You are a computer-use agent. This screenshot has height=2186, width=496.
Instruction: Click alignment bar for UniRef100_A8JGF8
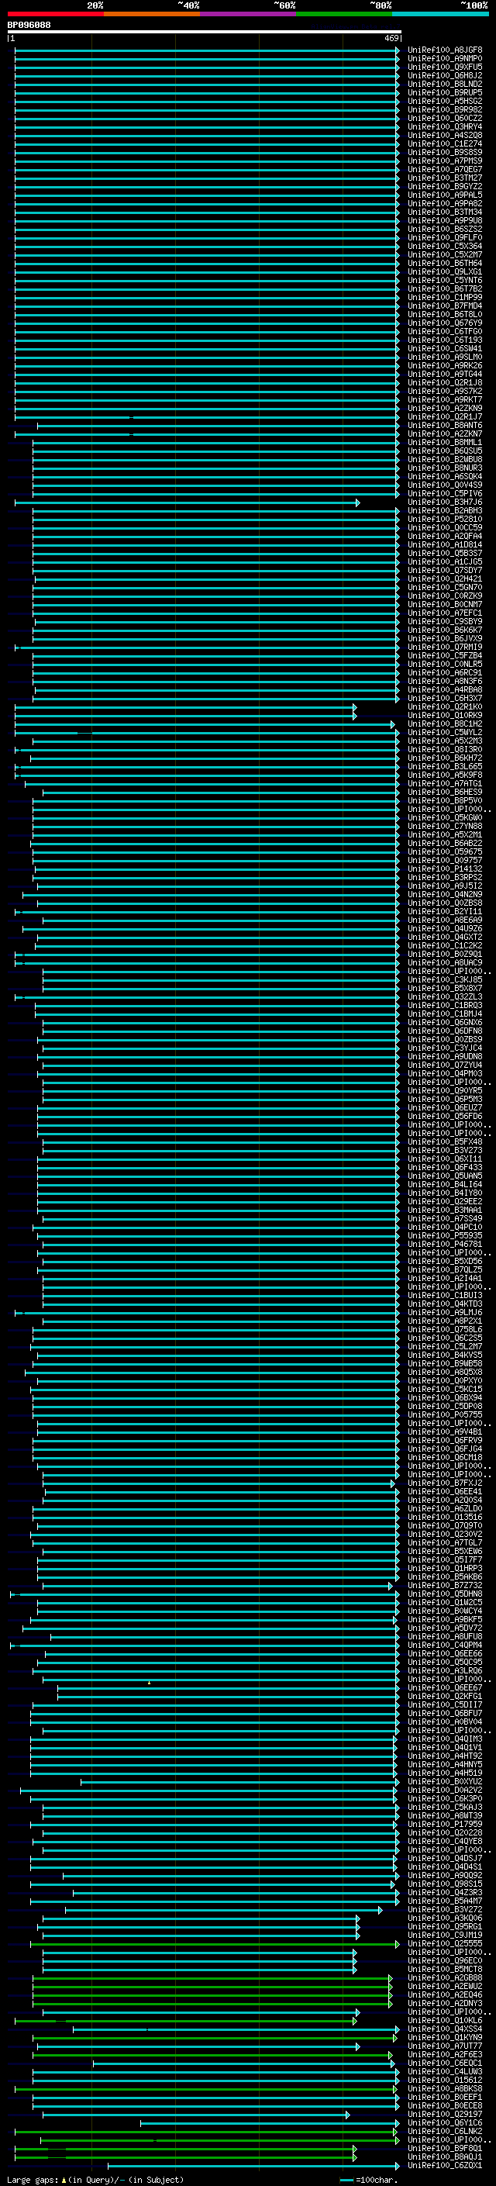click(207, 50)
